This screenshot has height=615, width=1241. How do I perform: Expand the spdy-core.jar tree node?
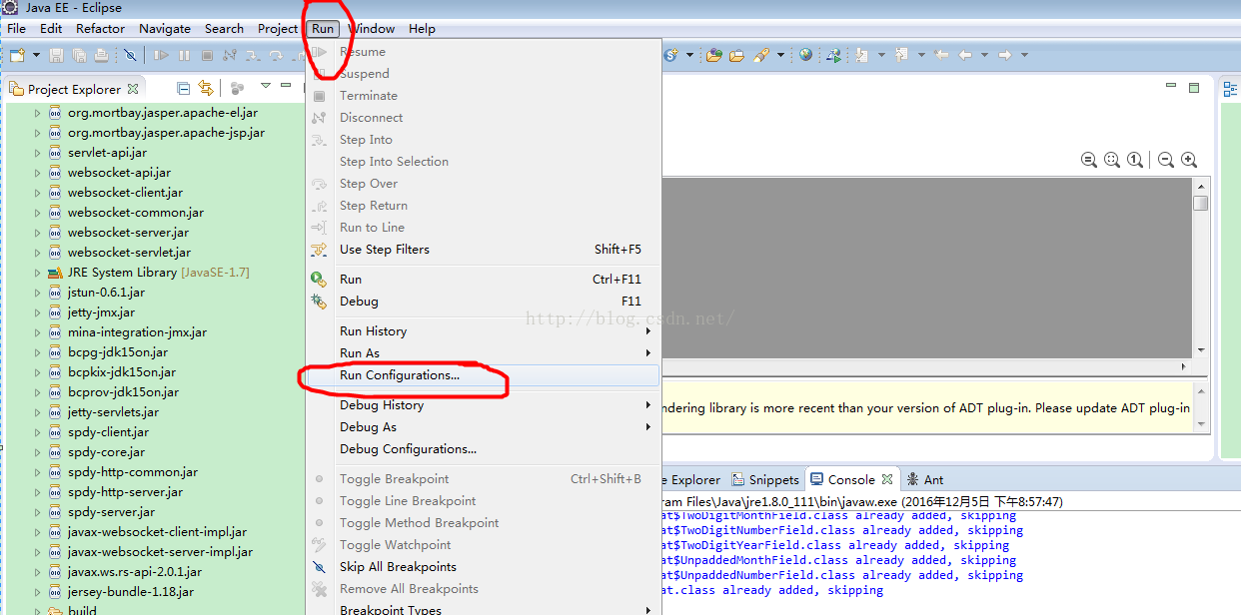pyautogui.click(x=38, y=452)
